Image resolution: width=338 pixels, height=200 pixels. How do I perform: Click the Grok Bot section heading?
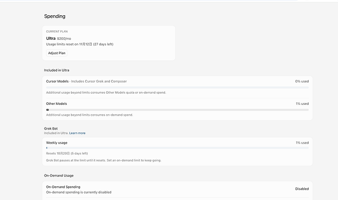(51, 128)
